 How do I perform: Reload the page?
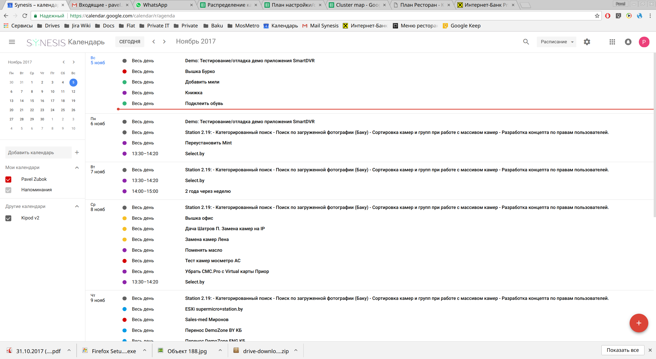pyautogui.click(x=25, y=16)
